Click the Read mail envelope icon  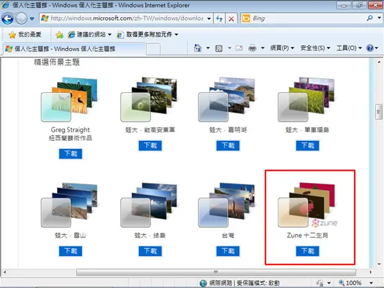tap(239, 48)
